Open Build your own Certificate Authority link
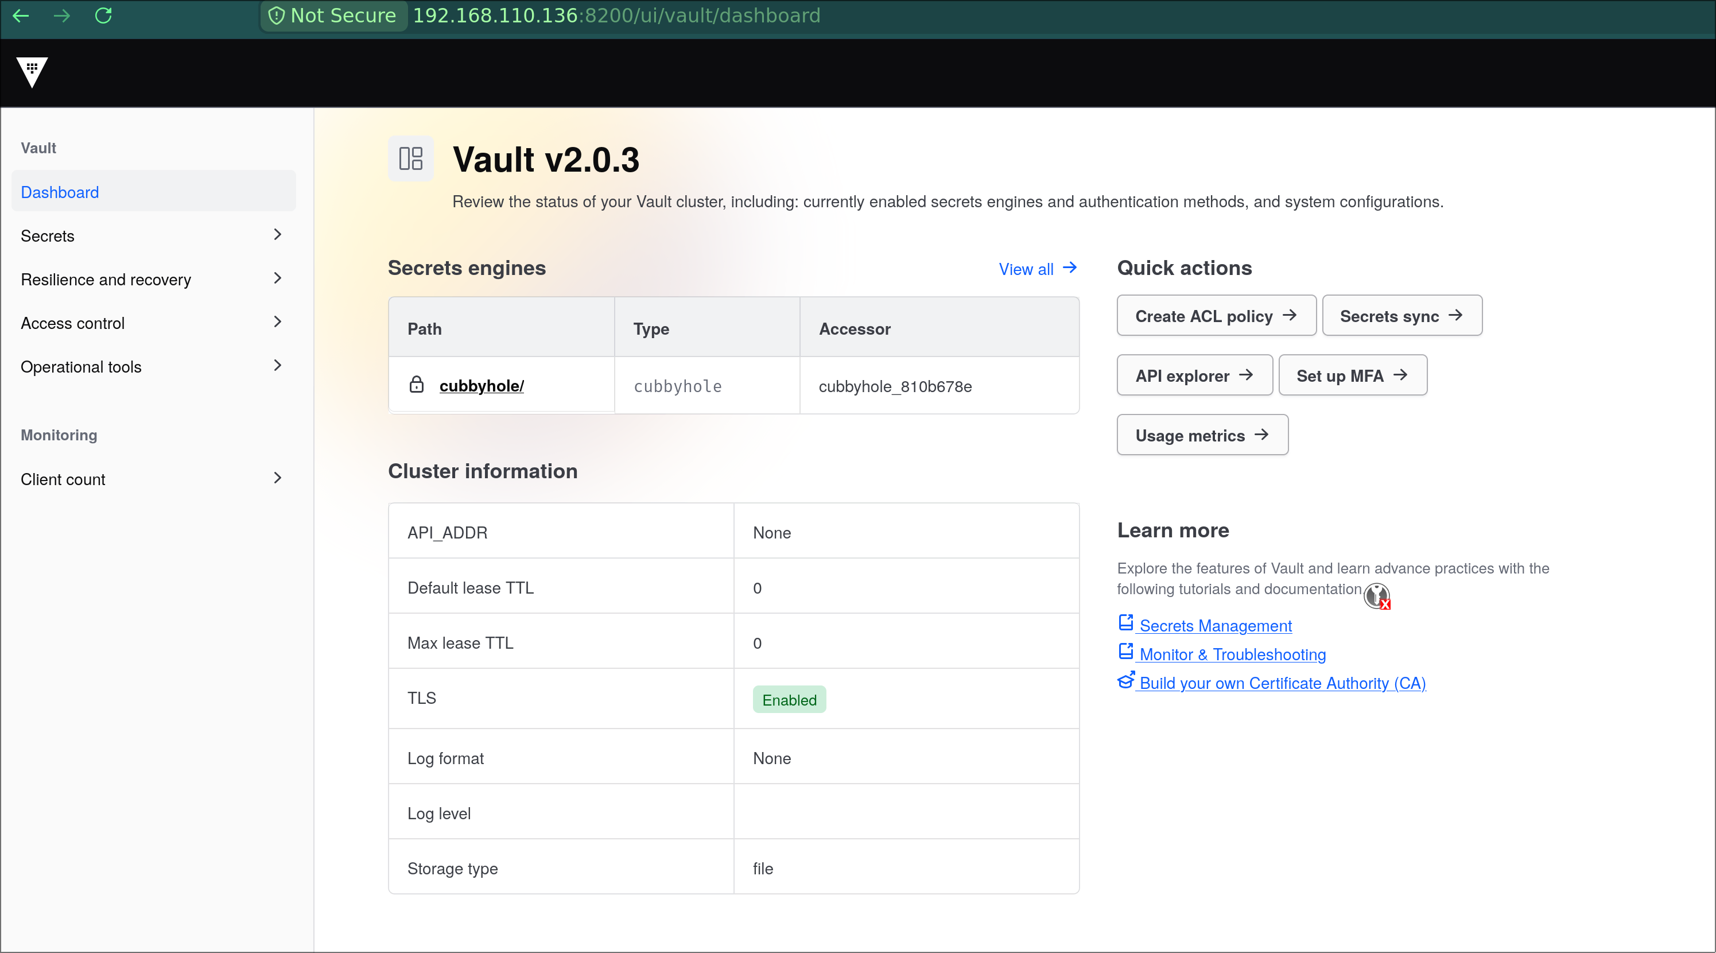The height and width of the screenshot is (953, 1716). coord(1282,683)
